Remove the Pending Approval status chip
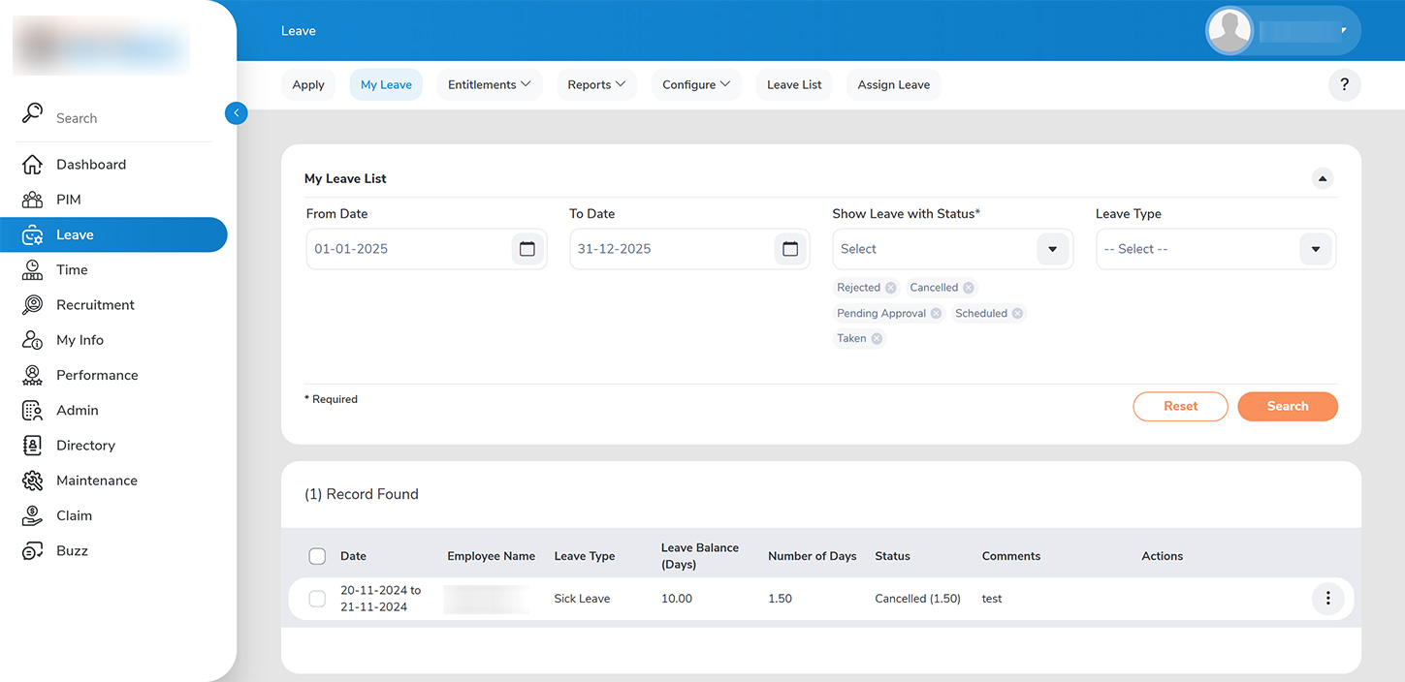Viewport: 1405px width, 682px height. (936, 314)
